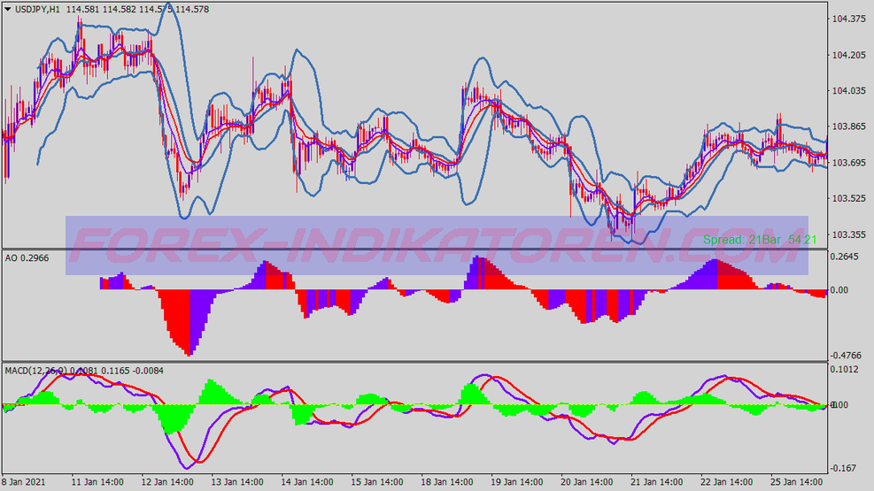The width and height of the screenshot is (874, 491).
Task: Click the FOREX-INDIKATOREN.COM watermark banner
Action: (x=437, y=245)
